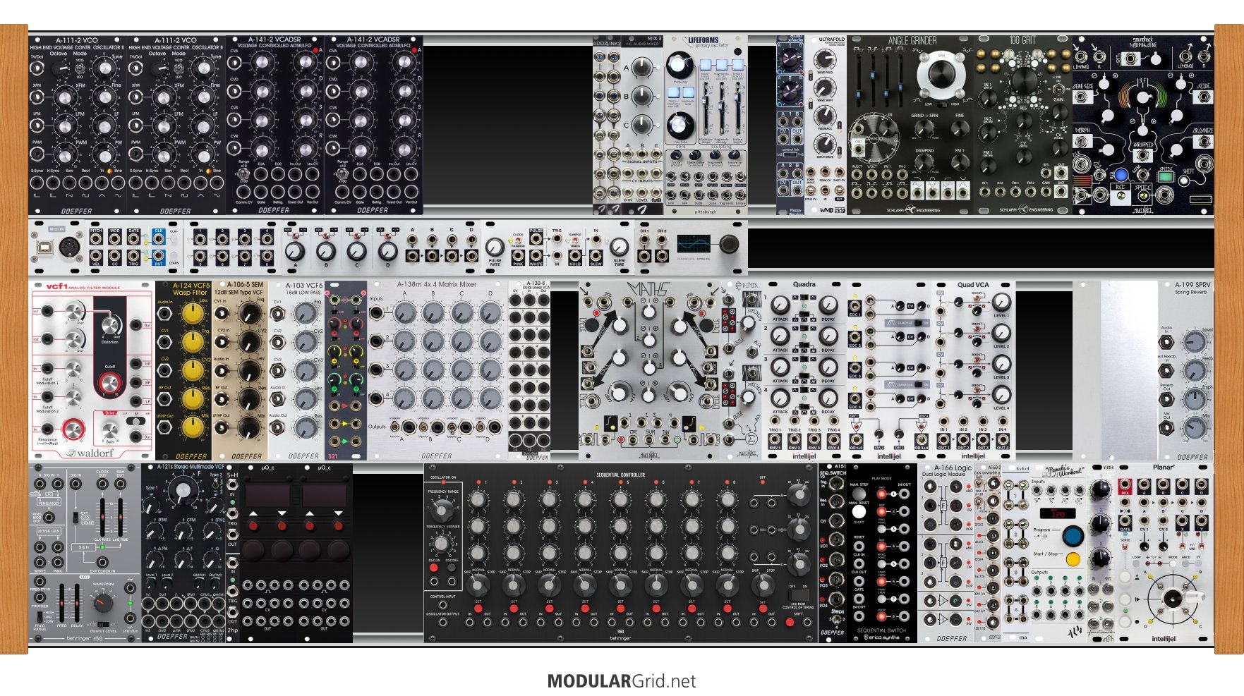Viewport: 1244px width, 696px height.
Task: Click the Audio In jack on the A-199 Spring Reverb
Action: (1166, 342)
